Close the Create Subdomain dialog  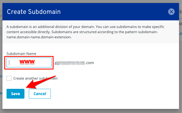pos(171,12)
